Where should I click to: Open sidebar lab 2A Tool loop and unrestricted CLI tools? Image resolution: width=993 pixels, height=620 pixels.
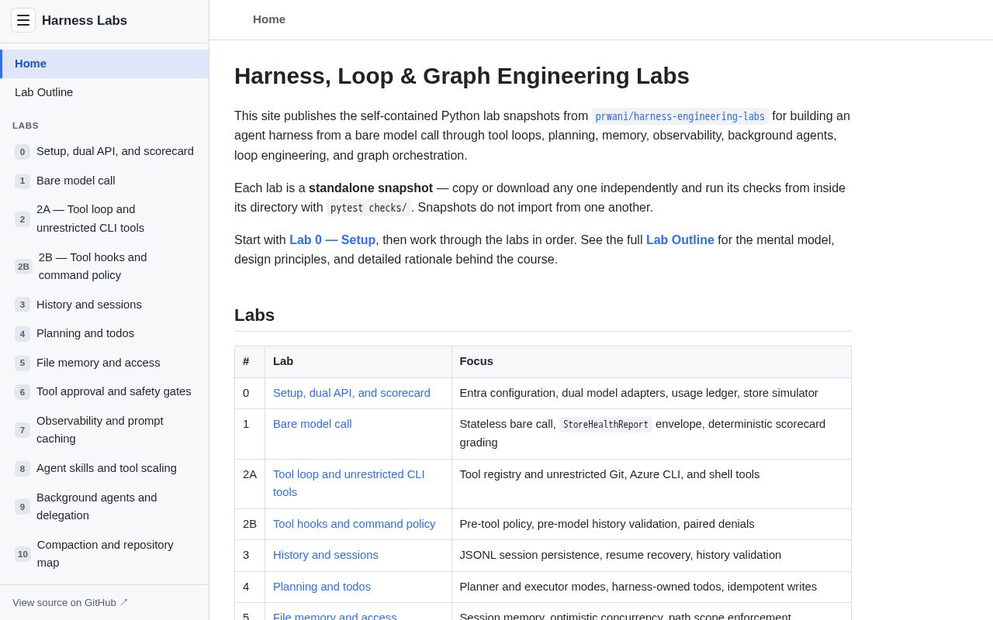coord(105,219)
